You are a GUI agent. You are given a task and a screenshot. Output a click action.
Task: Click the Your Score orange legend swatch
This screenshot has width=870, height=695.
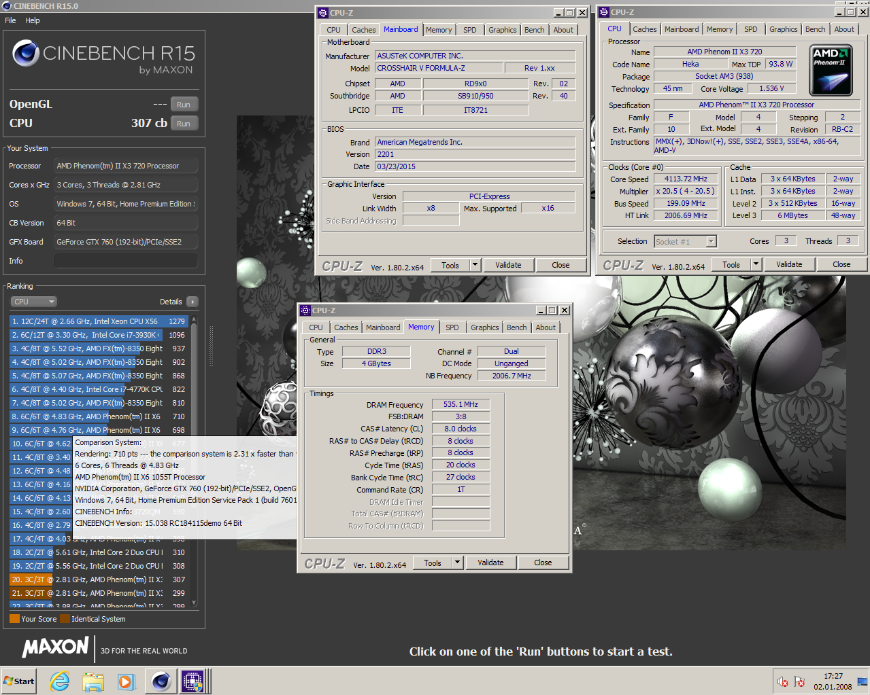[14, 619]
